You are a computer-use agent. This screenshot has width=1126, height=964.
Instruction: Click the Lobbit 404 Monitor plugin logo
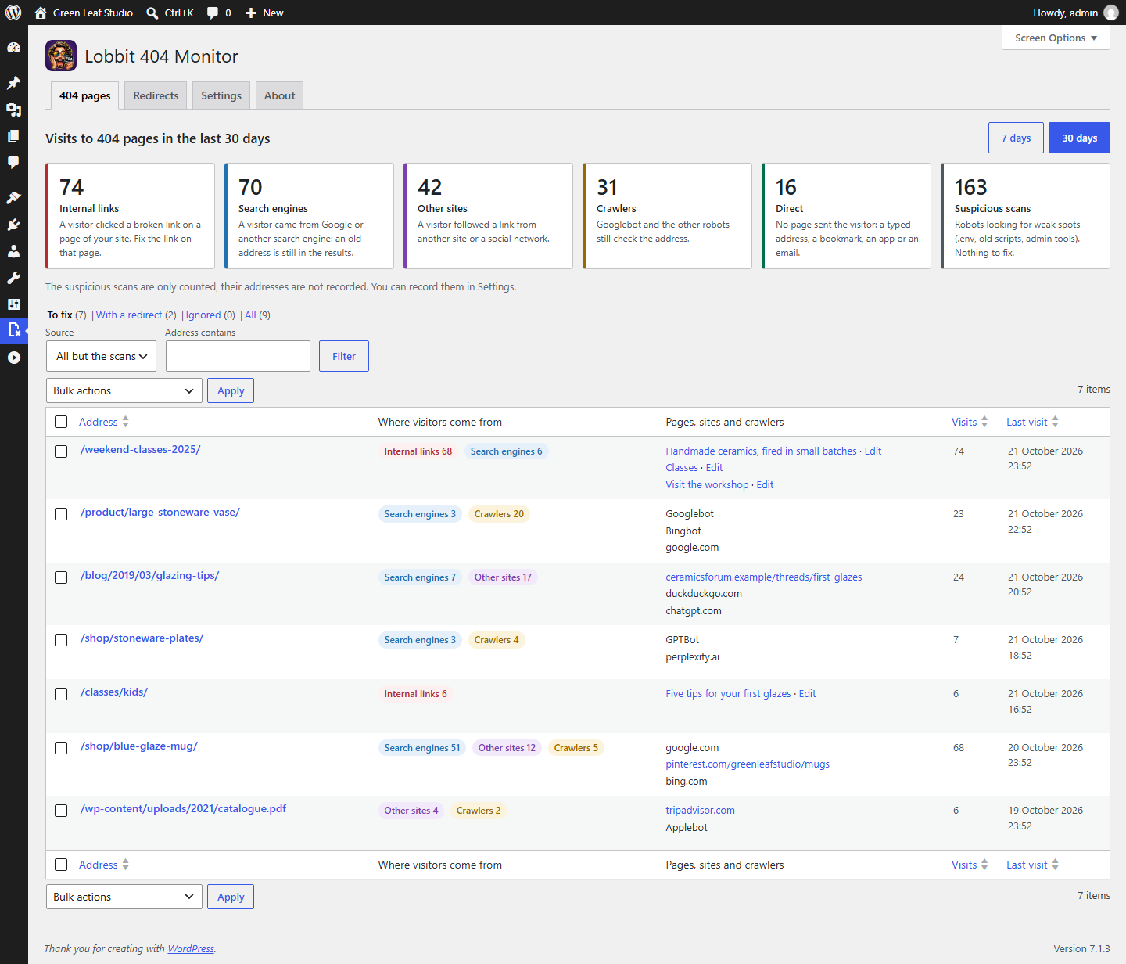(61, 56)
